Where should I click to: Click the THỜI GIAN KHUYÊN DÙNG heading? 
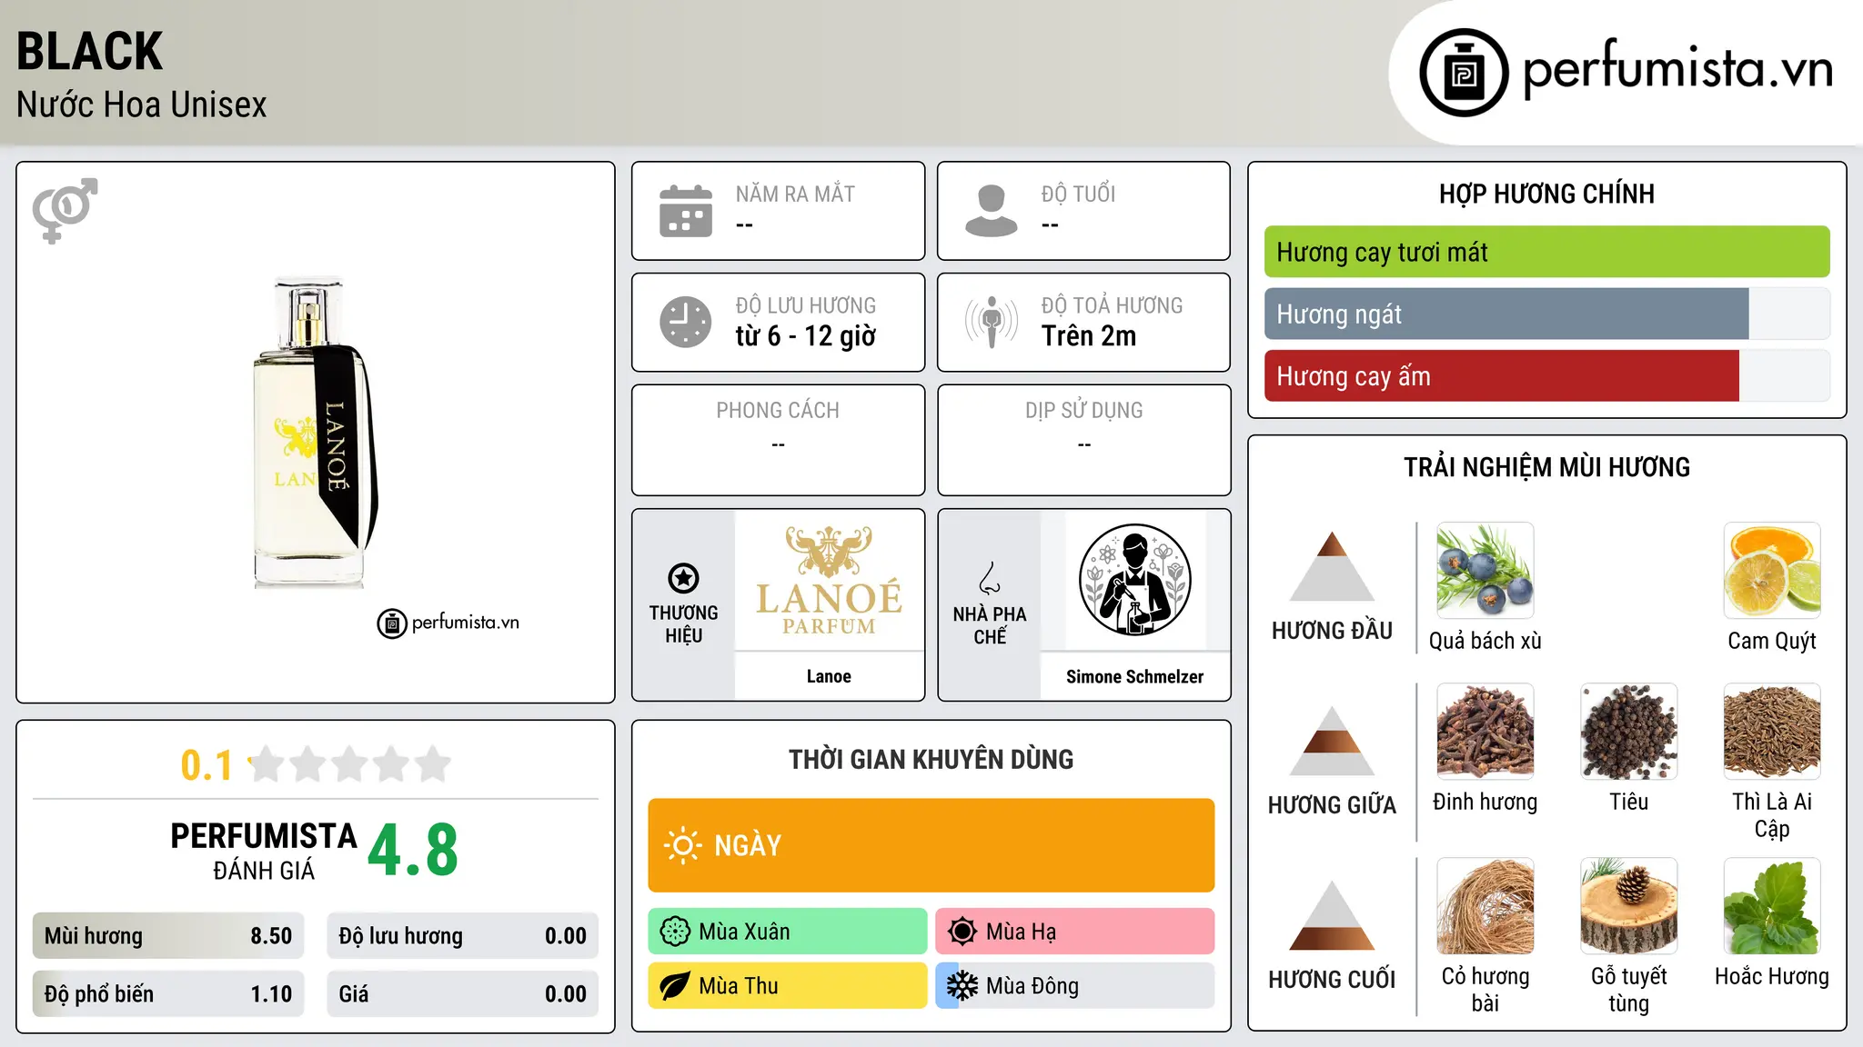coord(931,759)
